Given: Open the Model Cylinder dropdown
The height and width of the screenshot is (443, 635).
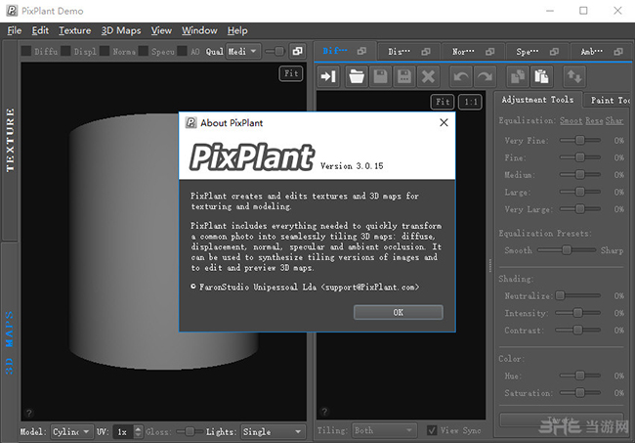Looking at the screenshot, I should pos(71,432).
